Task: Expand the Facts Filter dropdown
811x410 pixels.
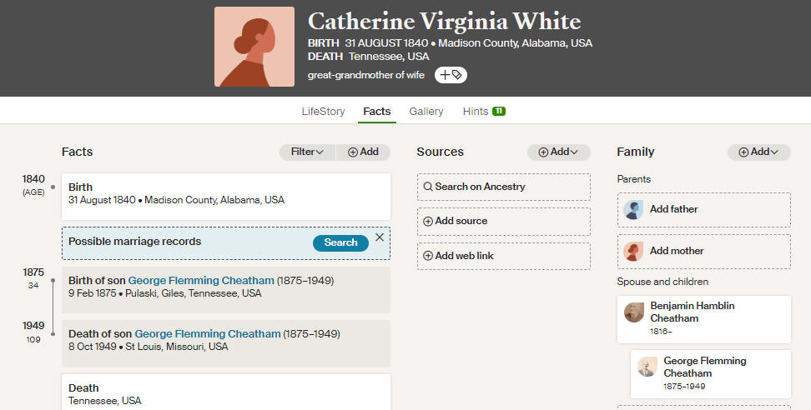Action: [x=307, y=152]
